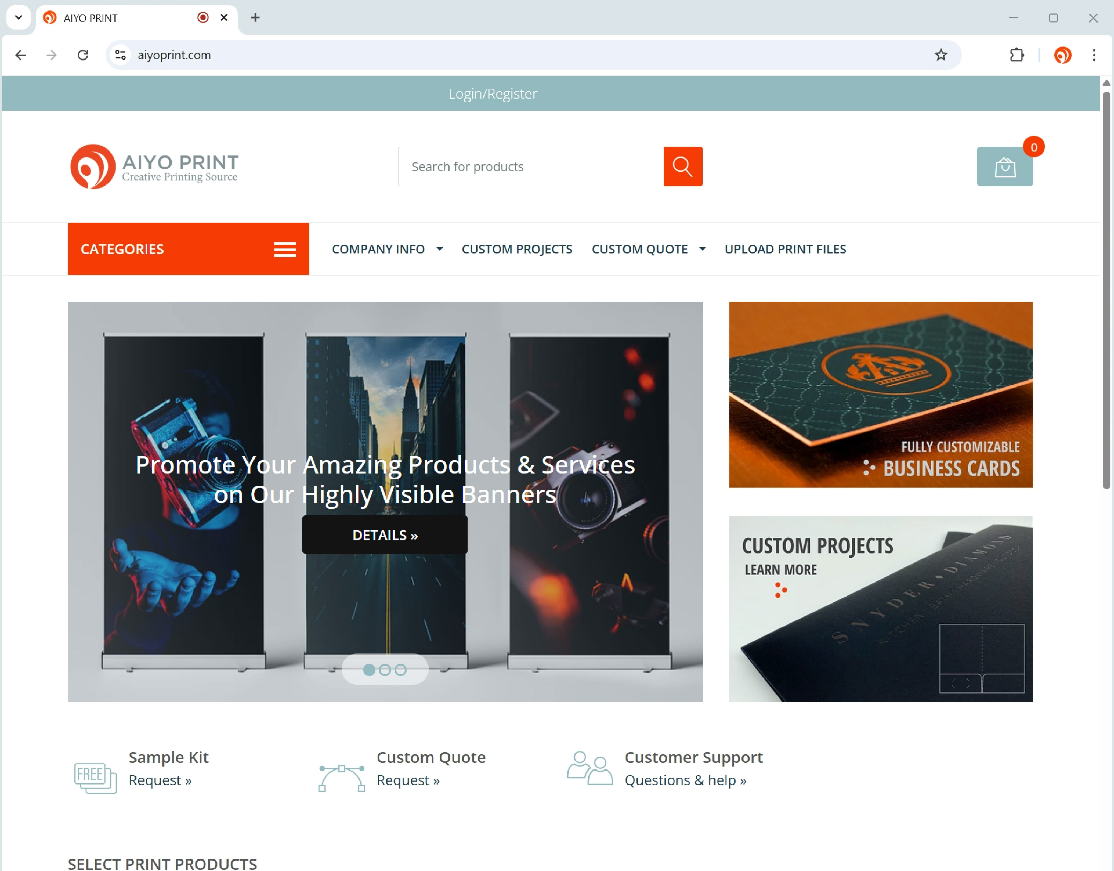
Task: Open the browser extensions puzzle icon
Action: [1017, 55]
